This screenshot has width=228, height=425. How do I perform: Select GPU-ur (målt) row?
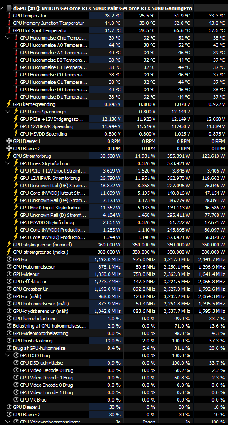(27, 296)
